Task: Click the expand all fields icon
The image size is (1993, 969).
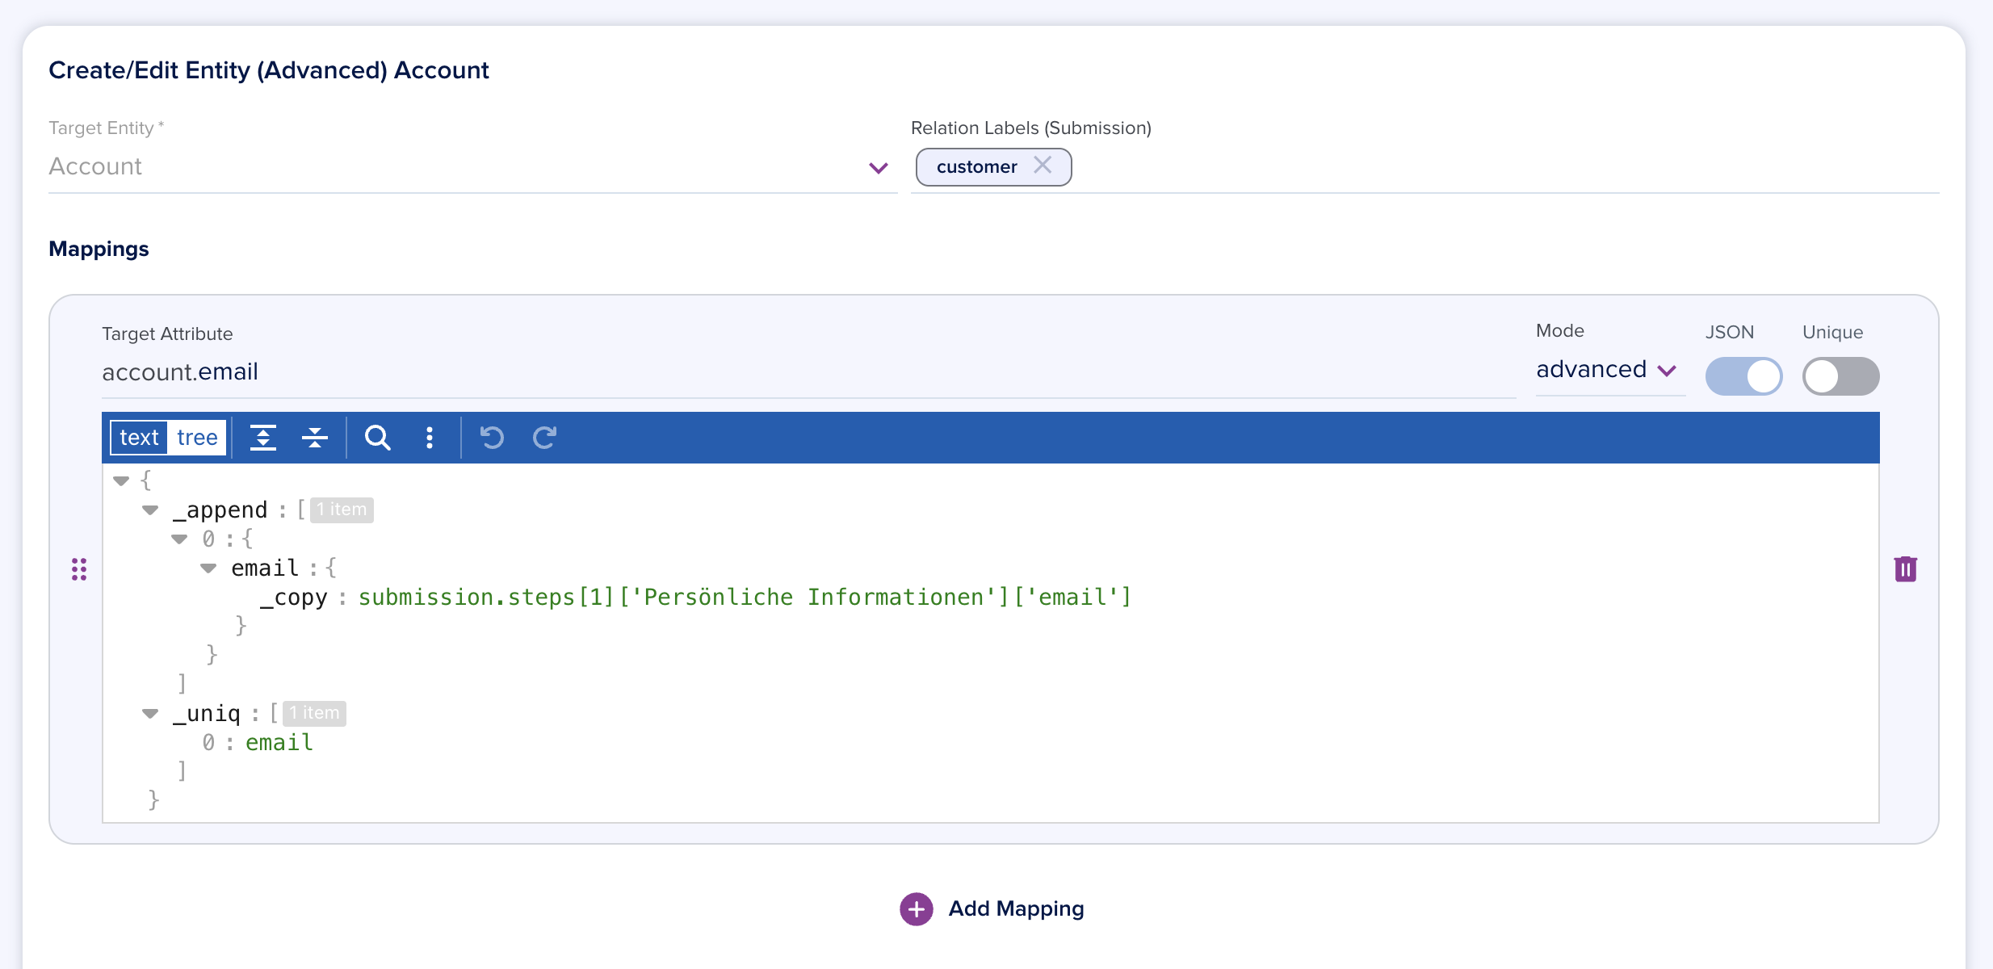Action: click(x=263, y=438)
